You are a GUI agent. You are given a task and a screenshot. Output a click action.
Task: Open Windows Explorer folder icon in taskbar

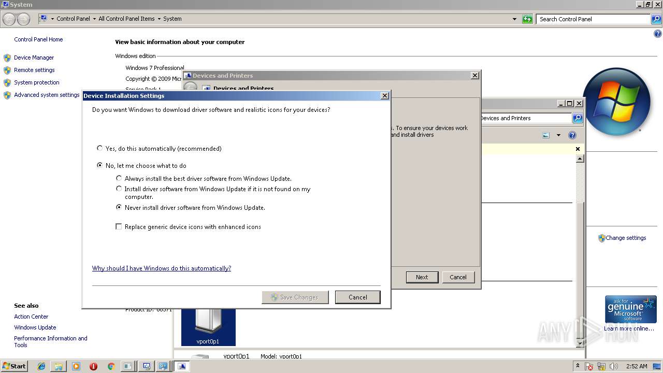[x=59, y=366]
